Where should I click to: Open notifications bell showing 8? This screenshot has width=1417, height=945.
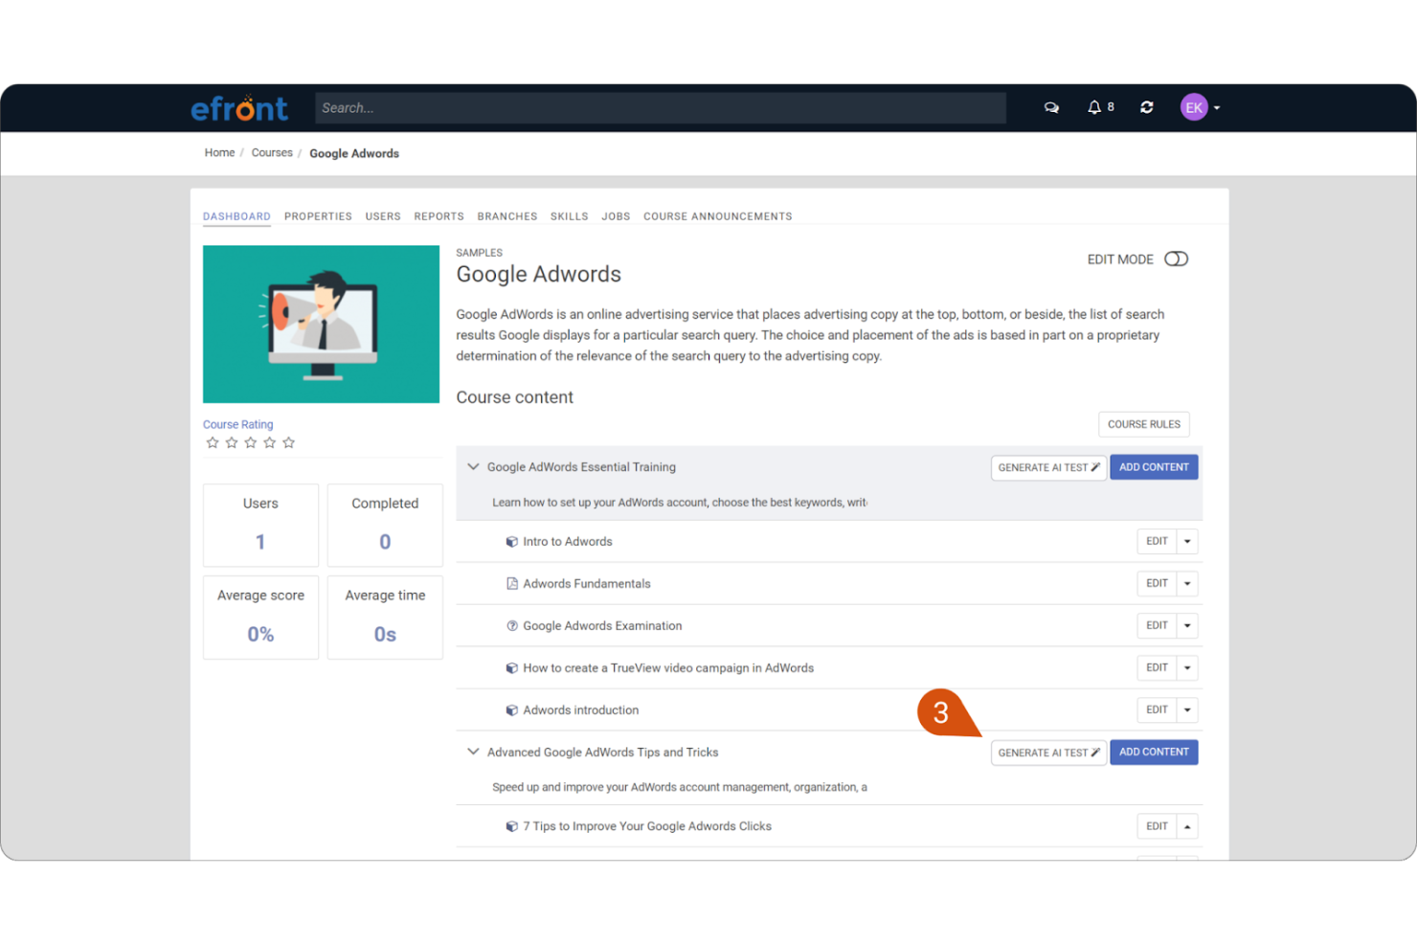click(1100, 107)
